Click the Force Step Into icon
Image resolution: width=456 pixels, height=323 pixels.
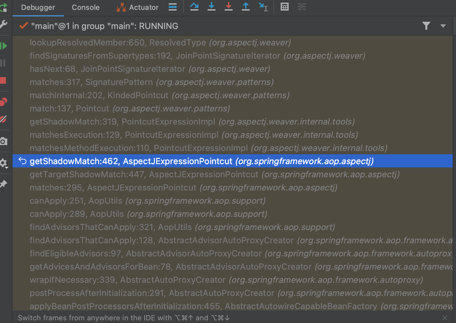[229, 7]
